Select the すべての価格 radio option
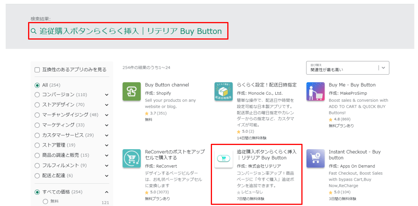Screen dimensions: 418x206 37,192
